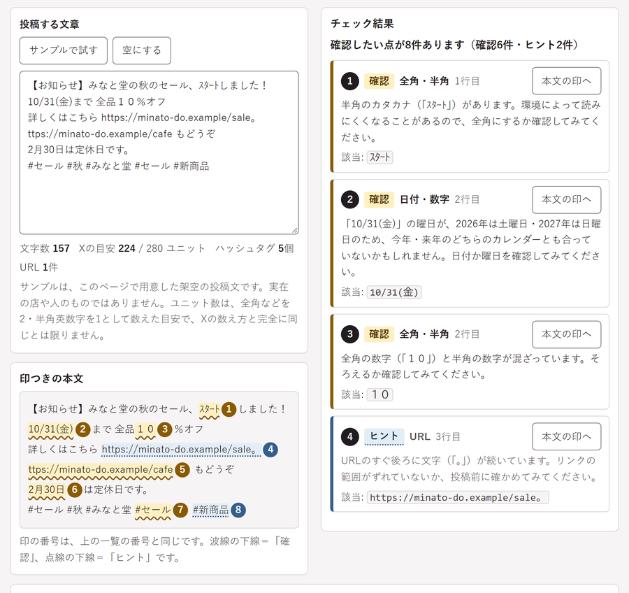
Task: Select marker badge 8 after #新商品
Action: [238, 510]
